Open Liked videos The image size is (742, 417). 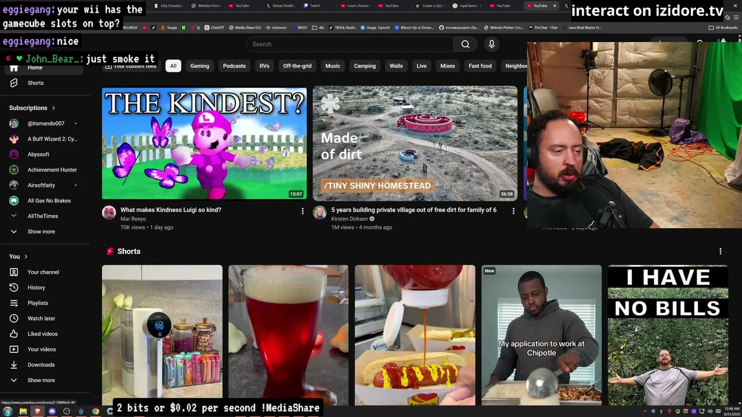pyautogui.click(x=44, y=334)
